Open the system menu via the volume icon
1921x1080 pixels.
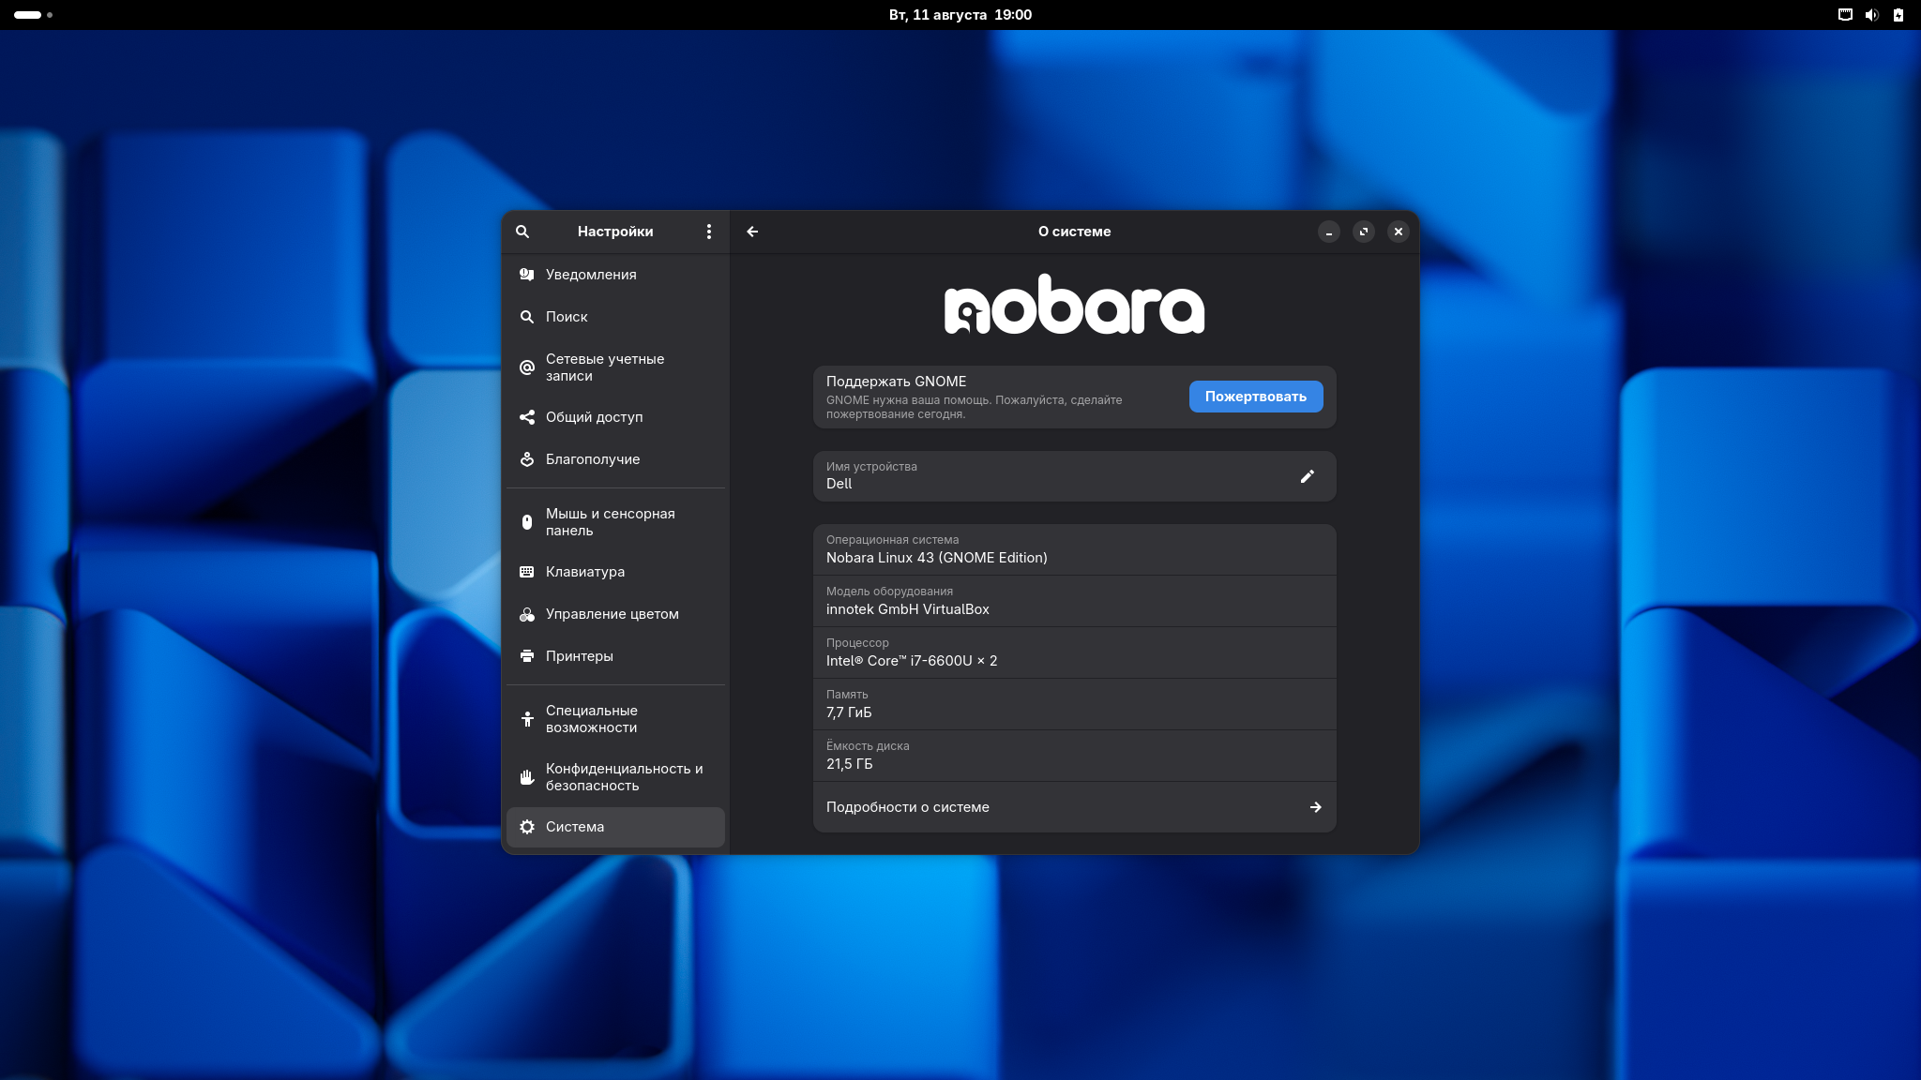(x=1872, y=15)
